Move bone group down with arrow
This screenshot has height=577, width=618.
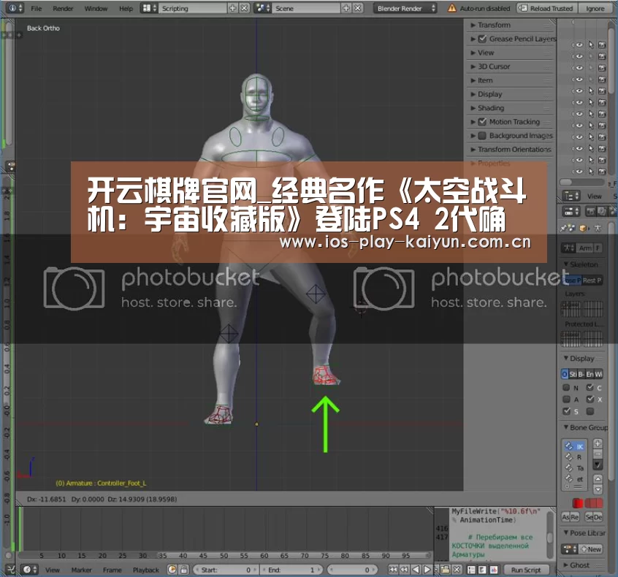tap(598, 489)
